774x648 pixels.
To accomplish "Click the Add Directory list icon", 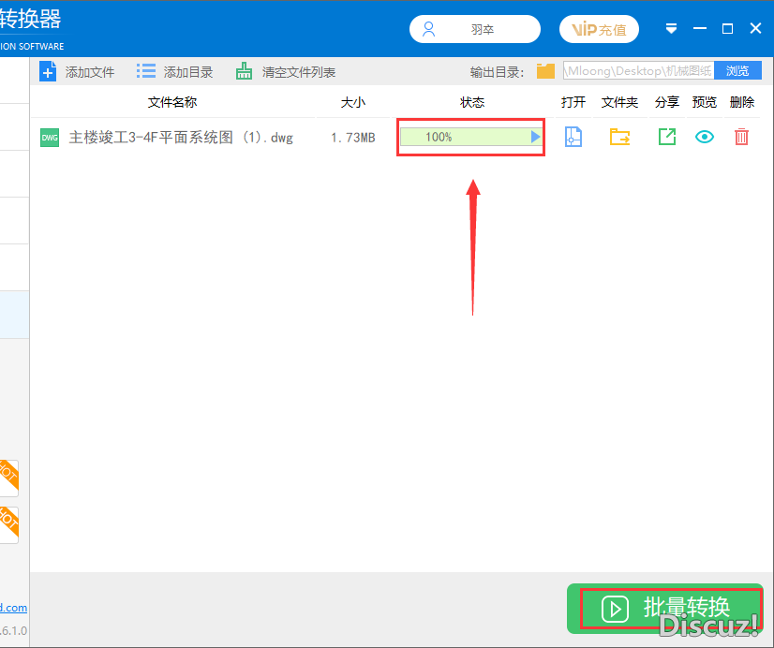I will coord(146,71).
